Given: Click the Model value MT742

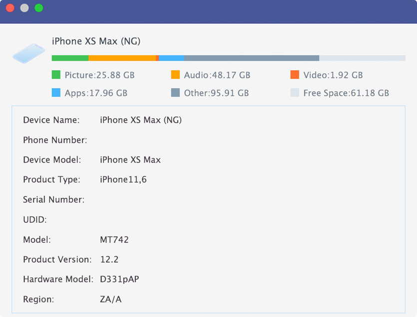Looking at the screenshot, I should [114, 240].
